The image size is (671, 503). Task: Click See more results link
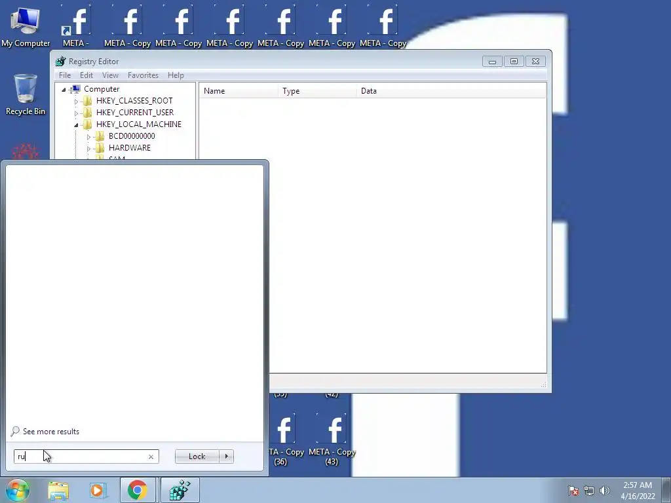(x=51, y=431)
